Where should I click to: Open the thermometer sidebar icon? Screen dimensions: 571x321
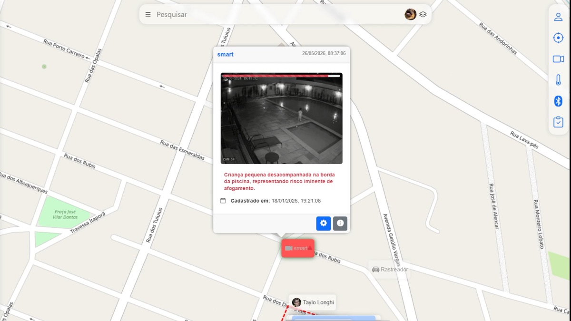[x=558, y=80]
